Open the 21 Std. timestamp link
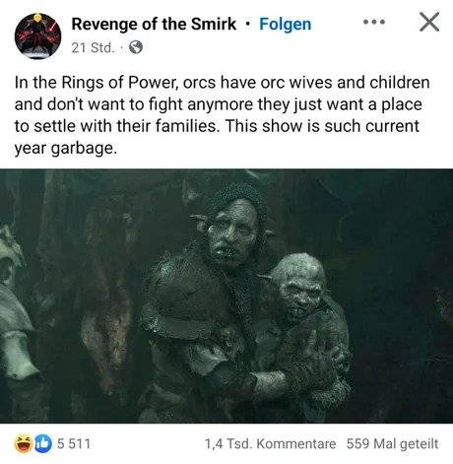Image resolution: width=453 pixels, height=464 pixels. (x=93, y=48)
